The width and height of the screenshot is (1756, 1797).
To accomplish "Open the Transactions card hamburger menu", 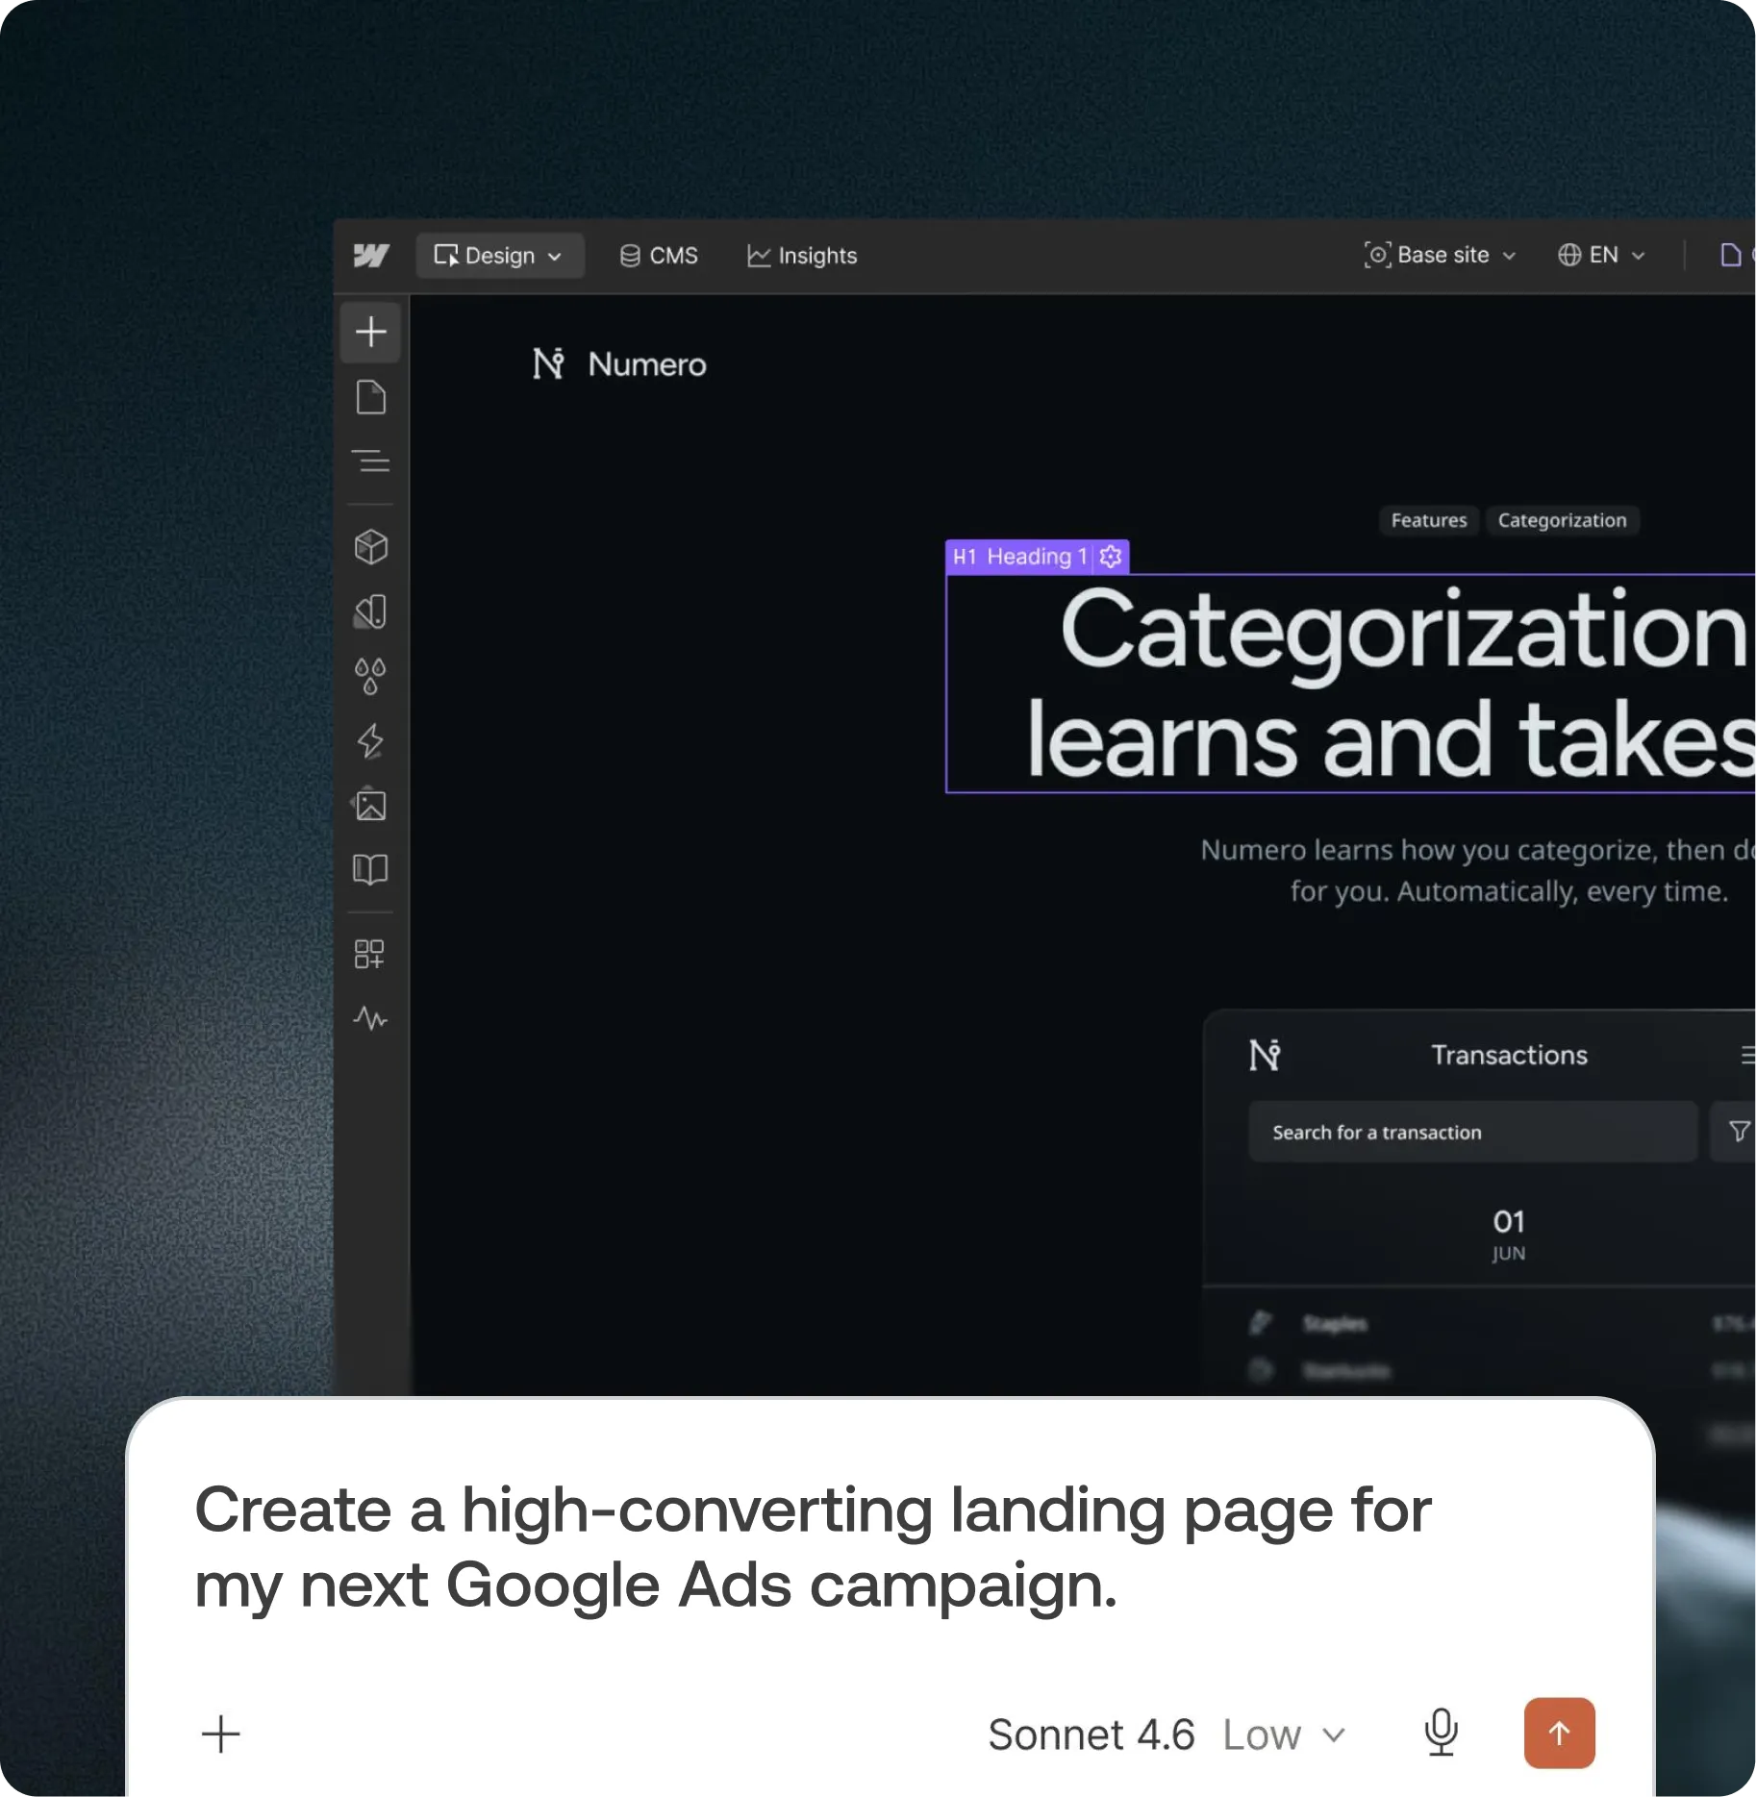I will coord(1747,1055).
